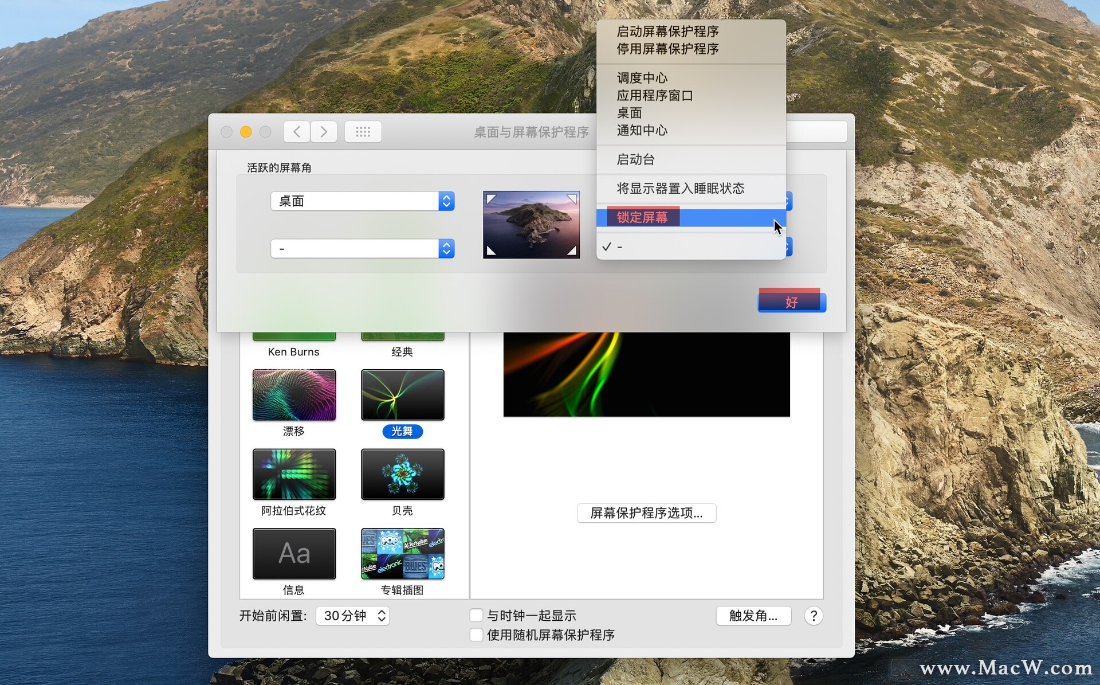The width and height of the screenshot is (1100, 685).
Task: Choose the 阿拉伯式花纹 screensaver
Action: click(x=293, y=474)
